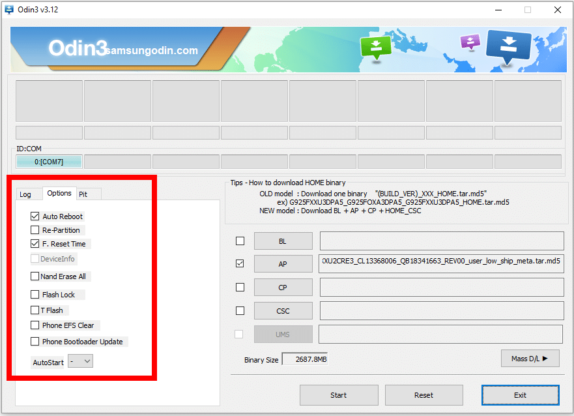The height and width of the screenshot is (416, 574).
Task: Click the green download banner icon
Action: 375,48
